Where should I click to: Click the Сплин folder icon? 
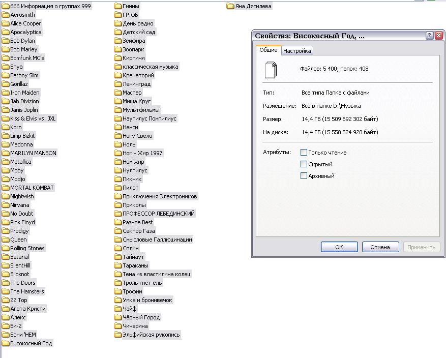[118, 248]
